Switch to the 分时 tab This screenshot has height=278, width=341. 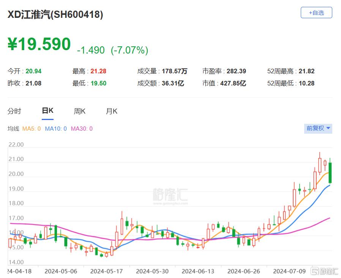point(14,111)
